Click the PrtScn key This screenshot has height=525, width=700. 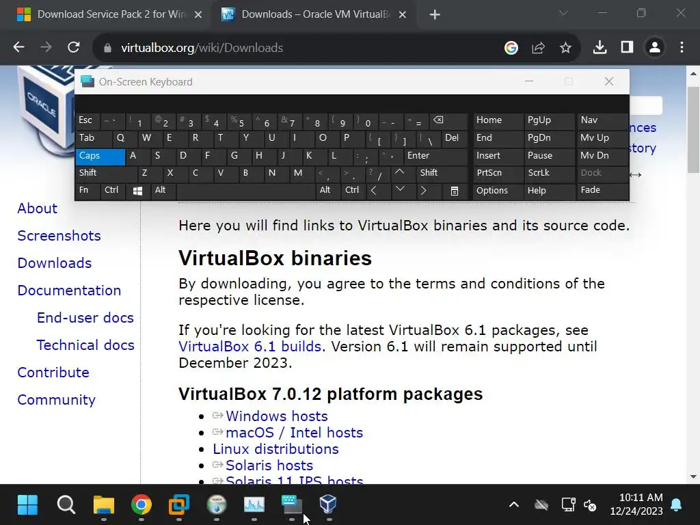click(498, 173)
